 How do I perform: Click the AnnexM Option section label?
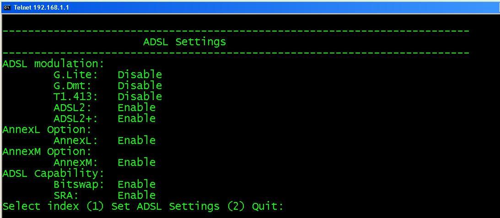(x=47, y=151)
